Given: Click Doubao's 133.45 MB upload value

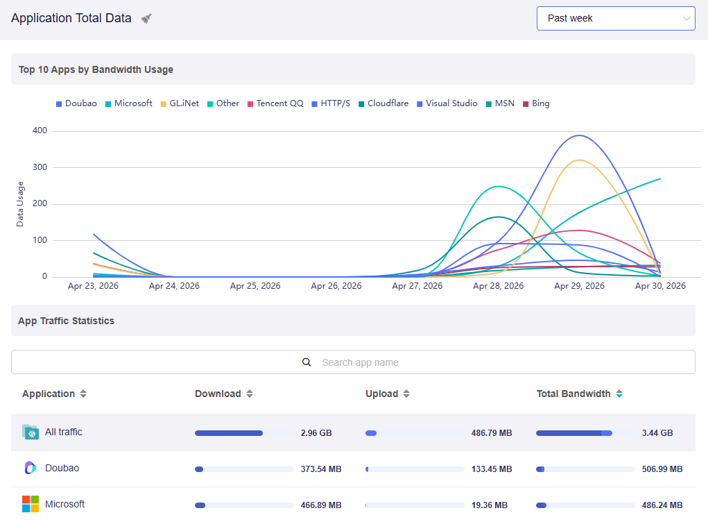Looking at the screenshot, I should pyautogui.click(x=492, y=469).
